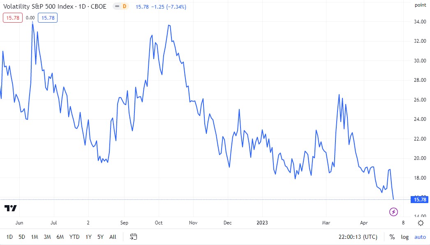Show the 5Y time range
Screen dimensions: 430x245
100,237
